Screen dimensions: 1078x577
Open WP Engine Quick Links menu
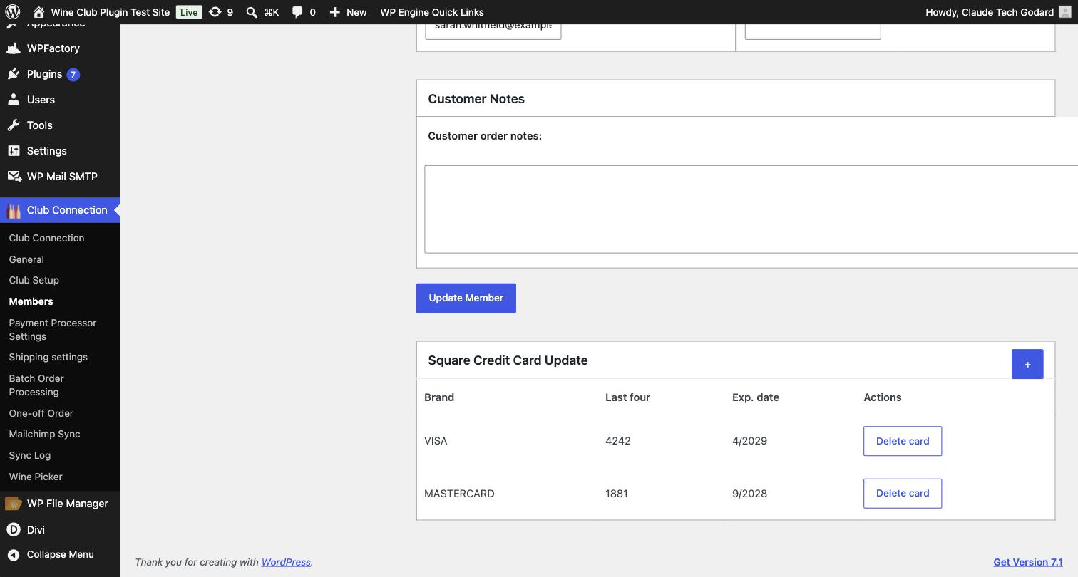pyautogui.click(x=432, y=12)
